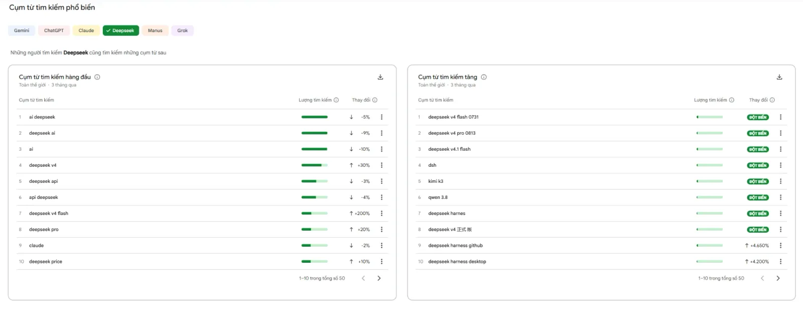Open info icon beside 'Cụm từ tìm kiếm tăng'

[484, 77]
